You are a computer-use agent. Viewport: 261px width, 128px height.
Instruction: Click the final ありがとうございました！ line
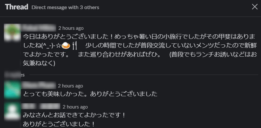click(x=59, y=124)
